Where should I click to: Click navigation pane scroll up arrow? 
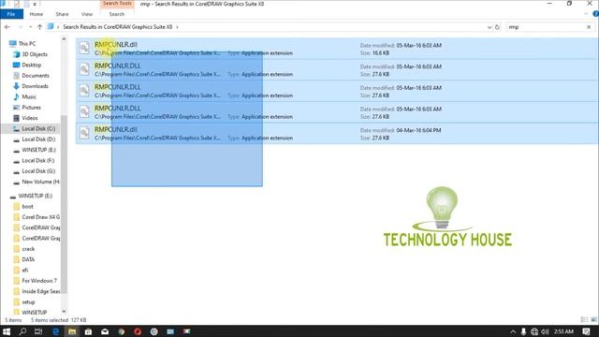(64, 39)
